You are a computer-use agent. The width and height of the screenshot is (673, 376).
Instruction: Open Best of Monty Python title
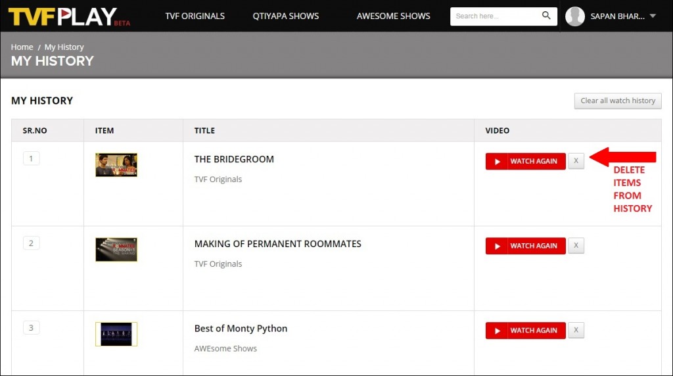point(241,329)
